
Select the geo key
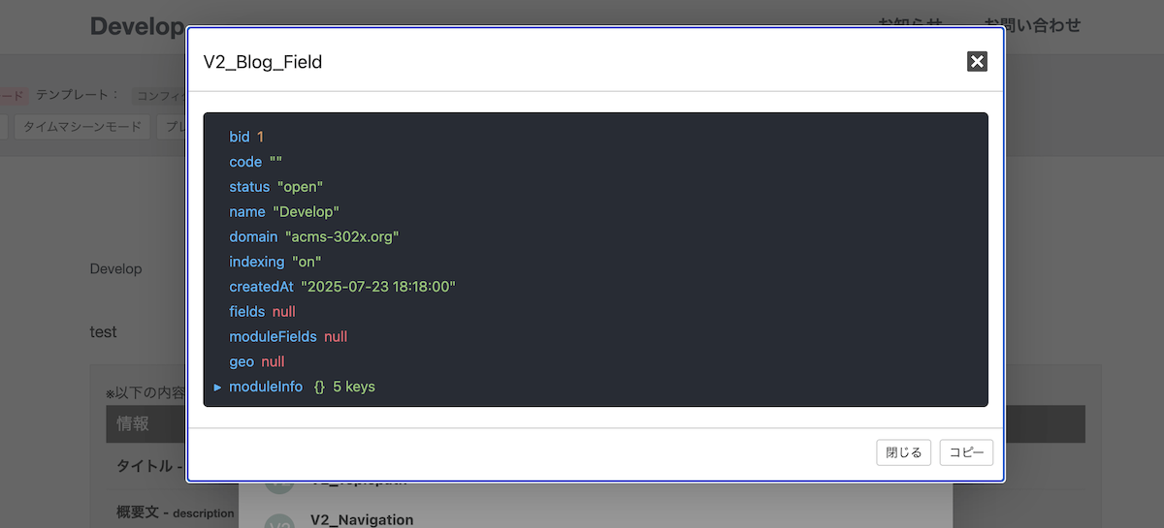(x=242, y=361)
